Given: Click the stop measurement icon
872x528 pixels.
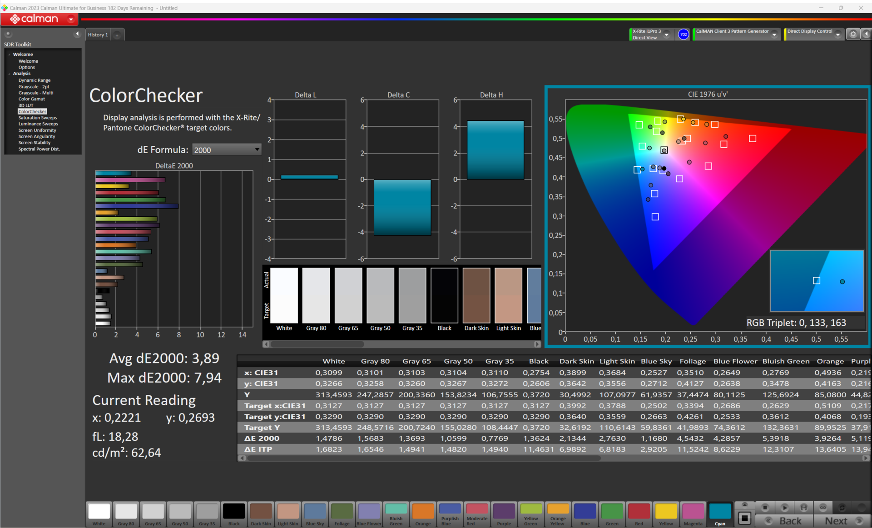Looking at the screenshot, I should pos(765,508).
